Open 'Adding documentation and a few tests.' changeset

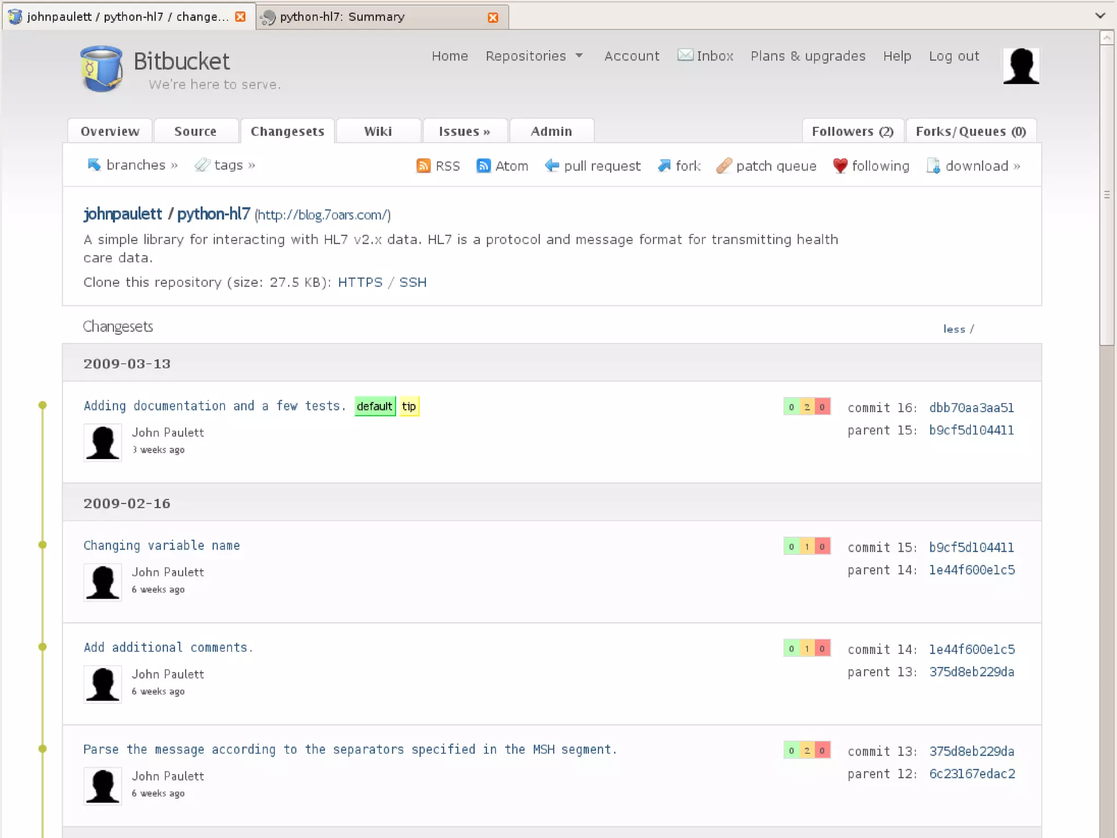[x=214, y=406]
